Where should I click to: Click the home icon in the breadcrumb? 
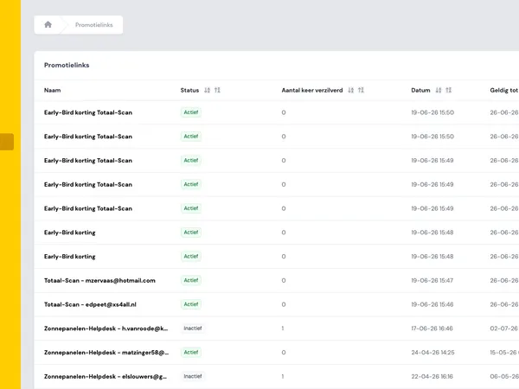pyautogui.click(x=48, y=24)
